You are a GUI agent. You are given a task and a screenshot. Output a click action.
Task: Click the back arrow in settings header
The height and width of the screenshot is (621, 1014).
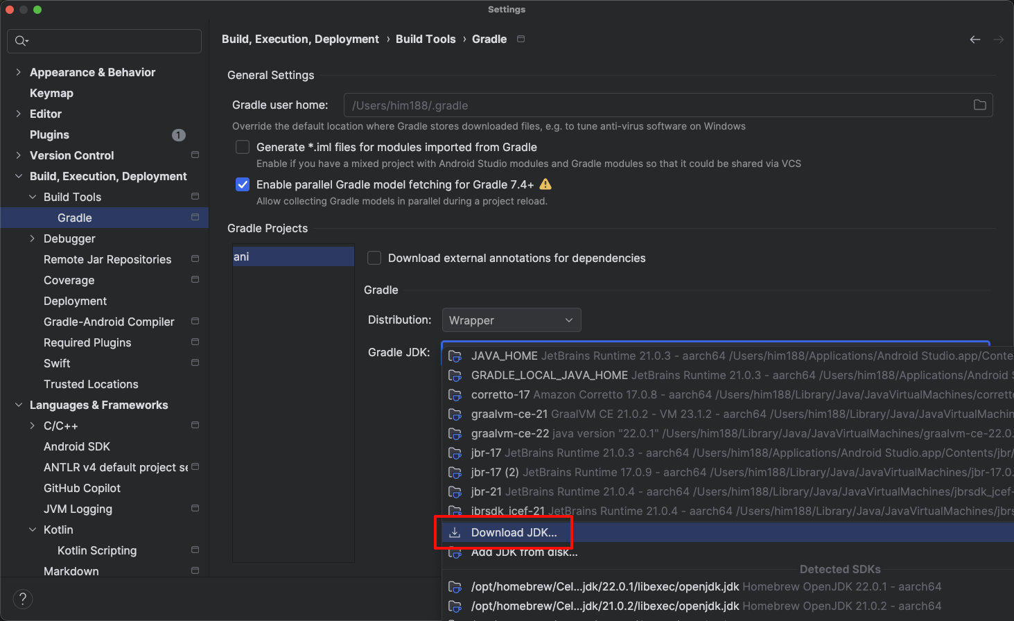click(974, 40)
